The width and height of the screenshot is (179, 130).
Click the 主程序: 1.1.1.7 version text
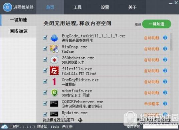point(22,127)
